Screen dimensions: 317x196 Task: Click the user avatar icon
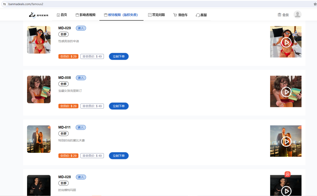298,14
